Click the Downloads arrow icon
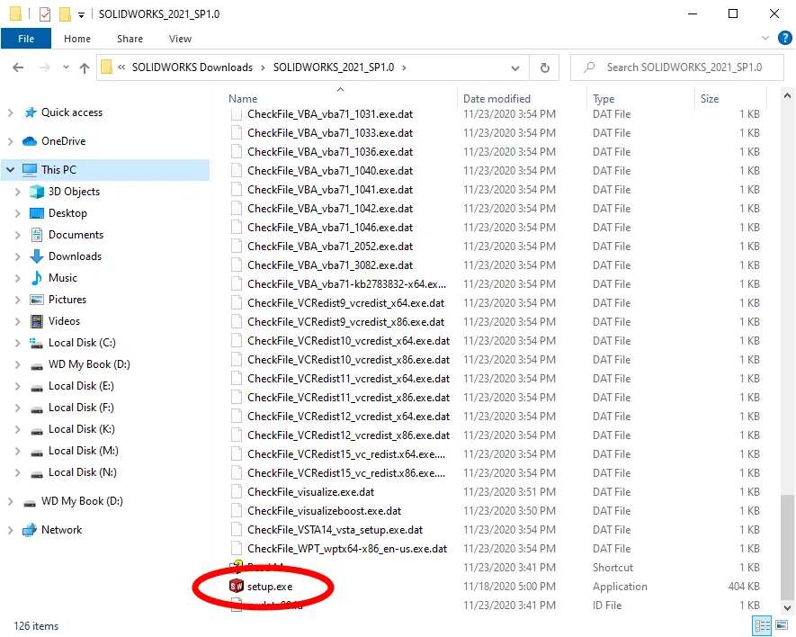Screen dimensions: 796x637 point(37,256)
